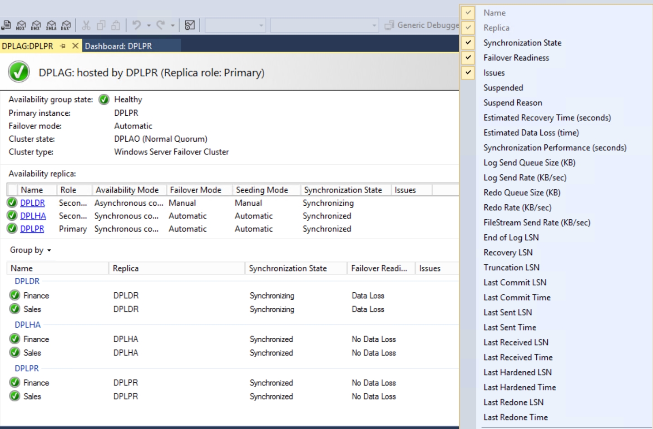Click Finance status icon under DPLHA group

point(15,339)
